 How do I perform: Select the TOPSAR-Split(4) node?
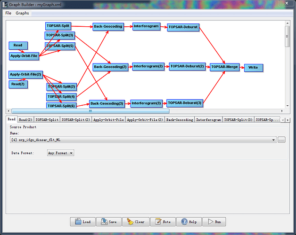[61, 97]
